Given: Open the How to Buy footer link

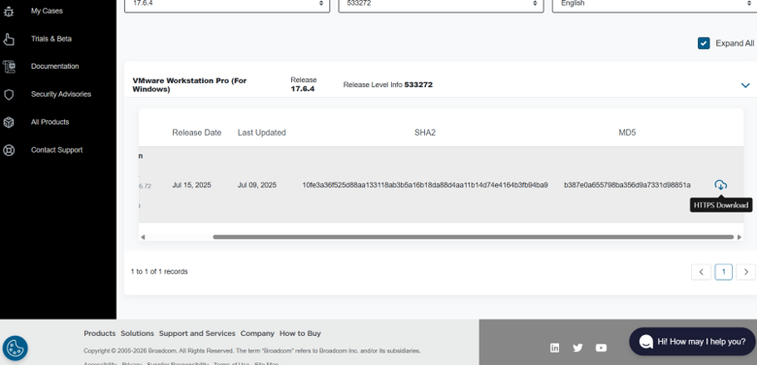Looking at the screenshot, I should pyautogui.click(x=300, y=333).
